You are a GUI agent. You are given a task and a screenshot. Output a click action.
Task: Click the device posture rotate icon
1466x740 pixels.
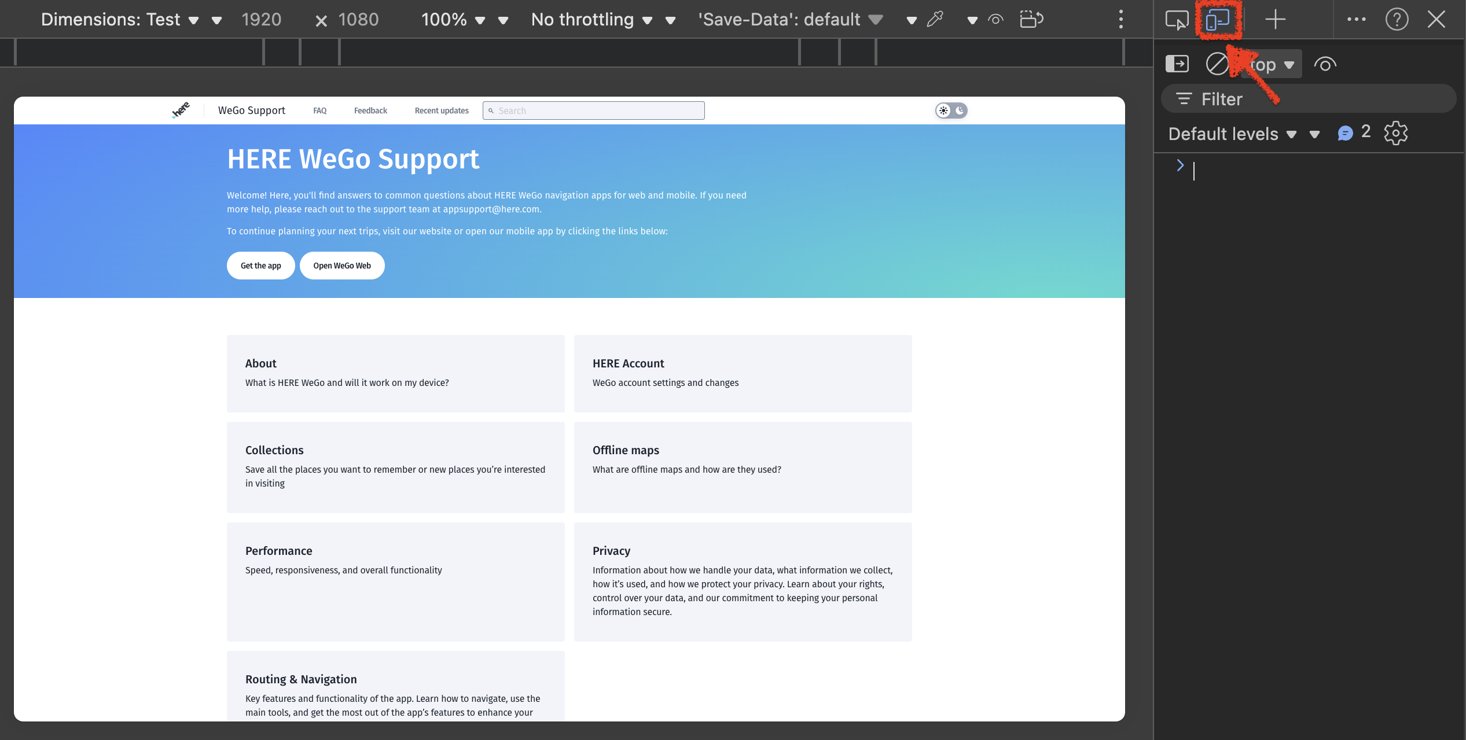tap(1031, 20)
